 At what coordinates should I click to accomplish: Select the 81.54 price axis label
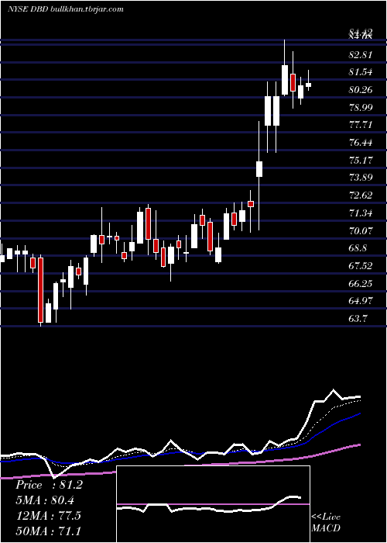pos(361,72)
